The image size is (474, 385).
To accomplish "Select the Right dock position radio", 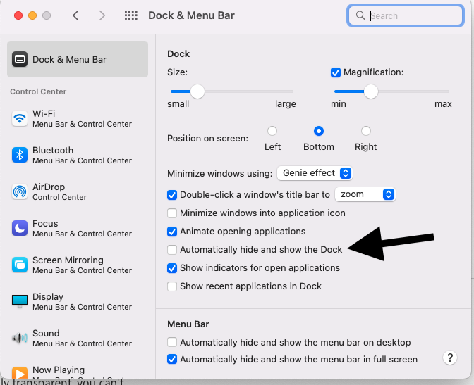I will pos(366,131).
